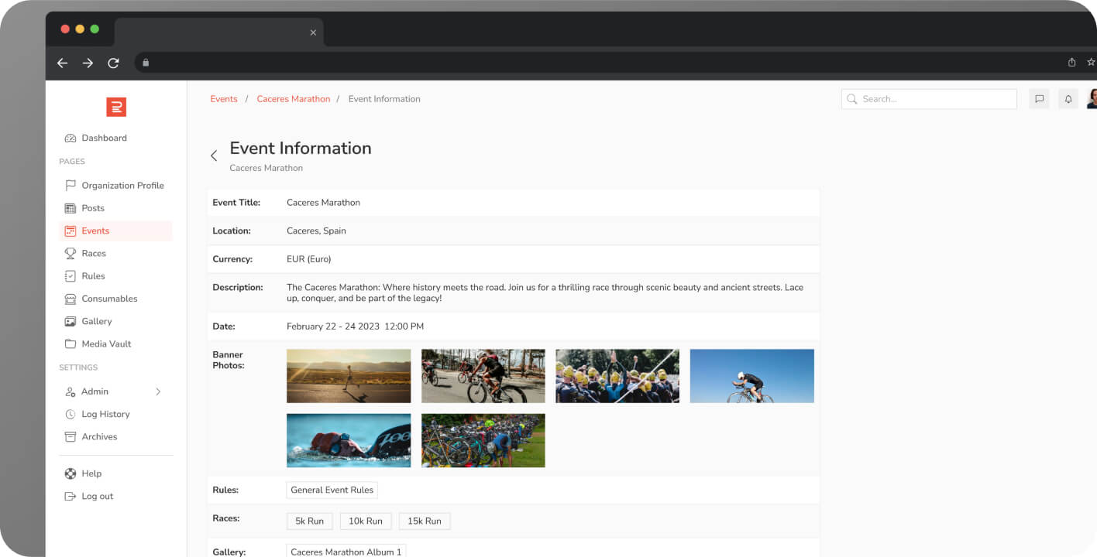
Task: Click the Log out arrow icon
Action: (x=70, y=496)
